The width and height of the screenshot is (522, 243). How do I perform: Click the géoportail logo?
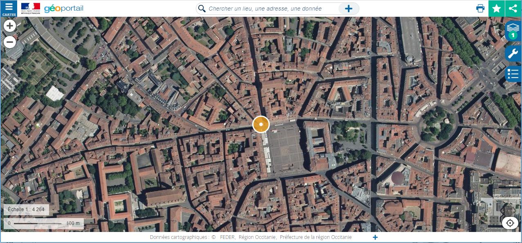pos(63,9)
